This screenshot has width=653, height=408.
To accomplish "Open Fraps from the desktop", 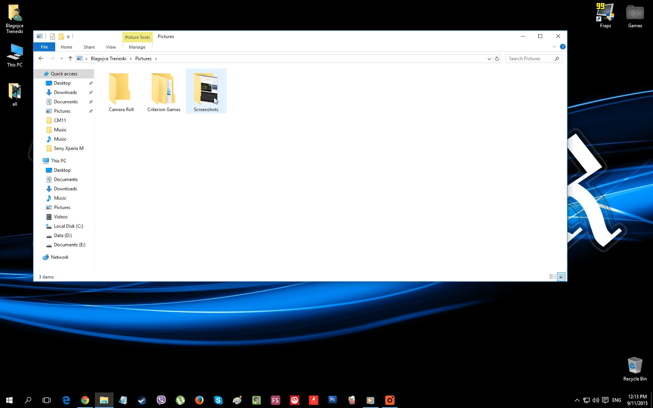I will point(605,12).
